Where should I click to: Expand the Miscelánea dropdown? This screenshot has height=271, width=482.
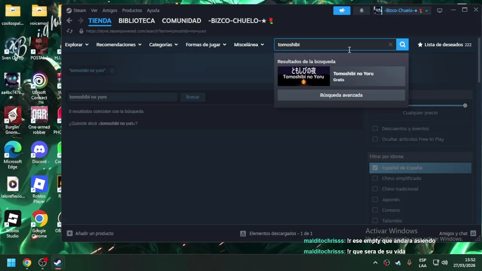pos(249,44)
